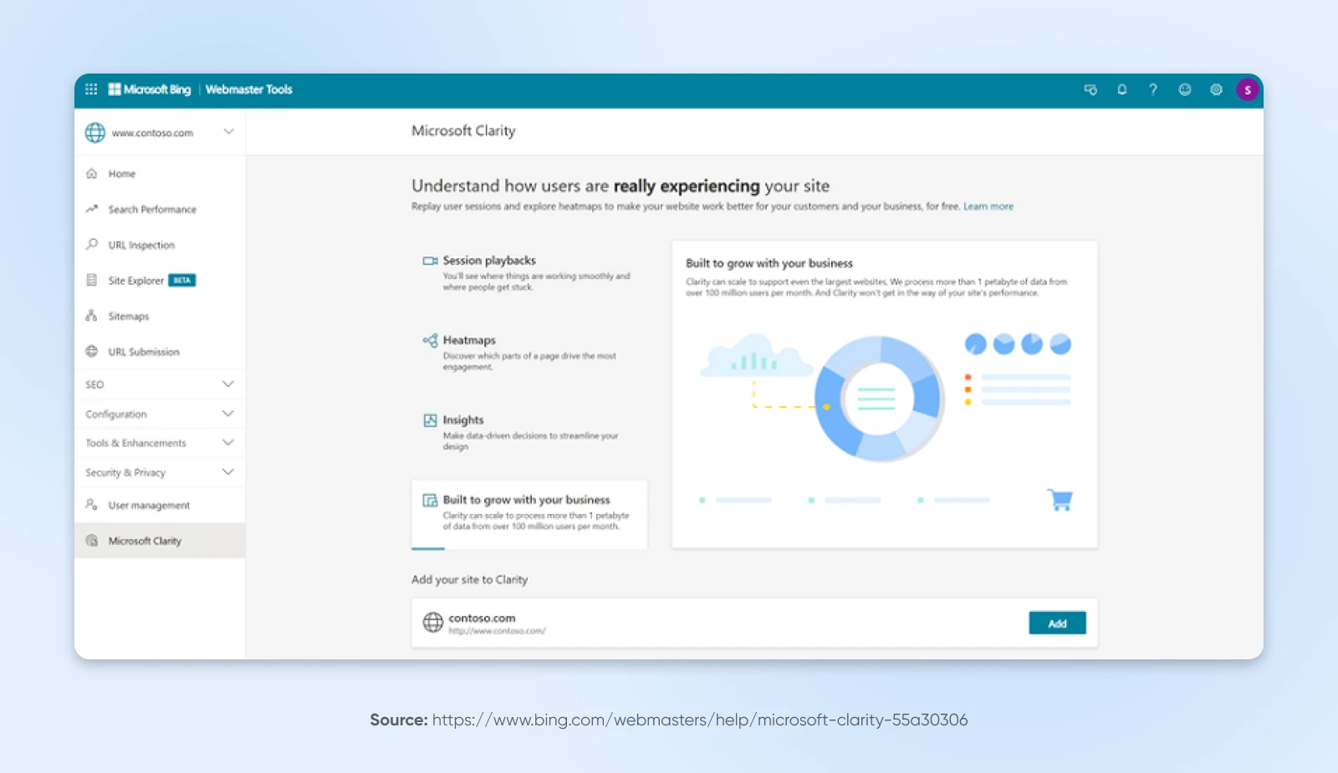Select Microsoft Clarity in sidebar
1338x773 pixels.
(160, 541)
